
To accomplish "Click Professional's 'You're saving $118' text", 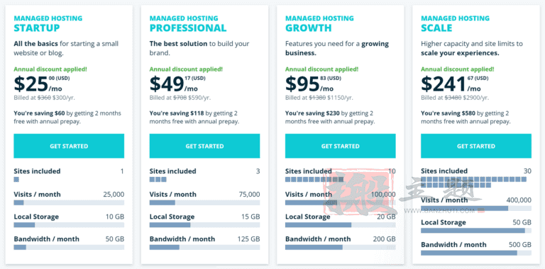I will 177,113.
